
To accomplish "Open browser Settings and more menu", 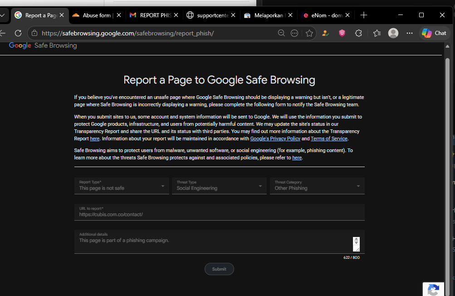I will click(x=410, y=33).
